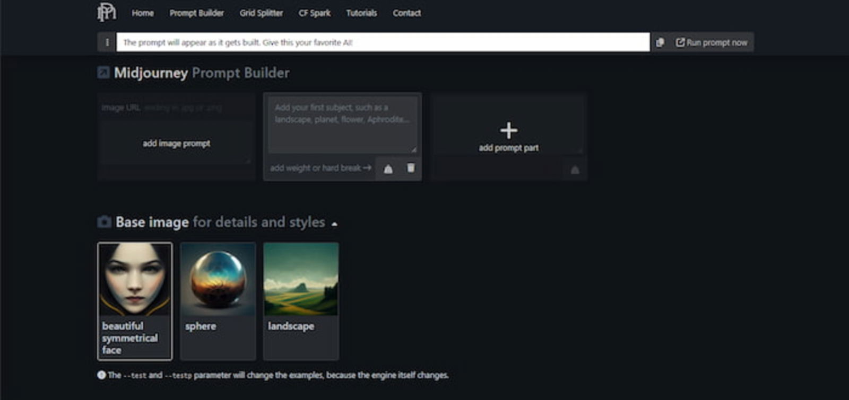Click the generated prompt text field
Screen dimensions: 849x400
pyautogui.click(x=383, y=42)
